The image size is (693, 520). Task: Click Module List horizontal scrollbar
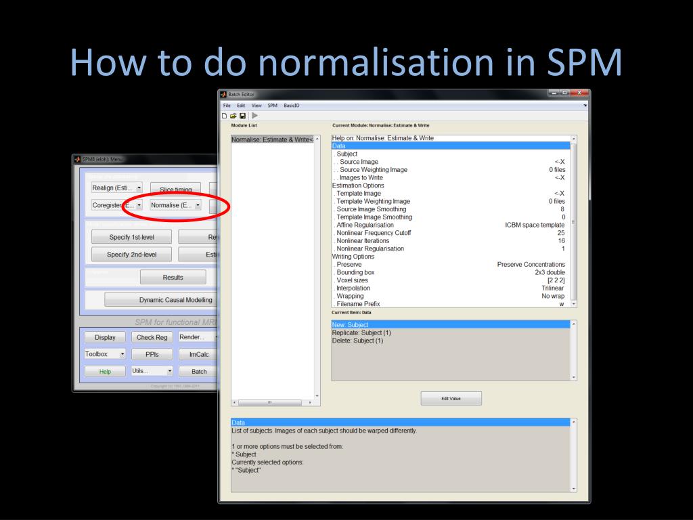(272, 402)
